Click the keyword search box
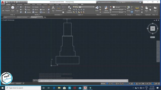The height and width of the screenshot is (90, 161). pos(107,2)
